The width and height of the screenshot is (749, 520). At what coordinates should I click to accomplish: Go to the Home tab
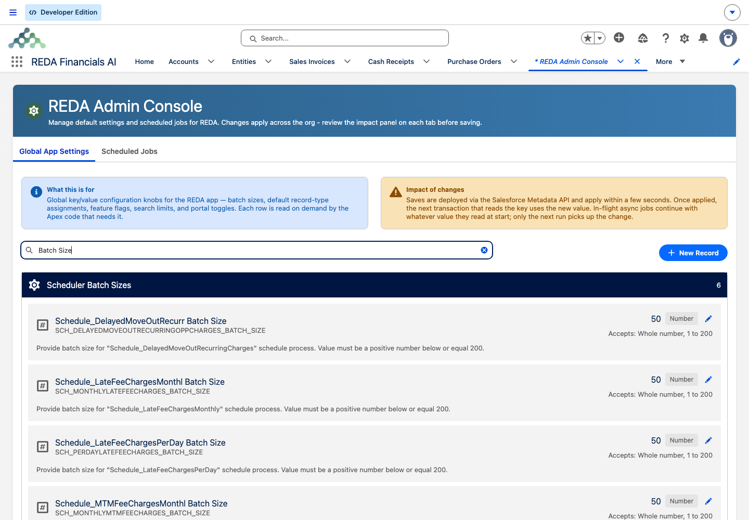pos(145,61)
